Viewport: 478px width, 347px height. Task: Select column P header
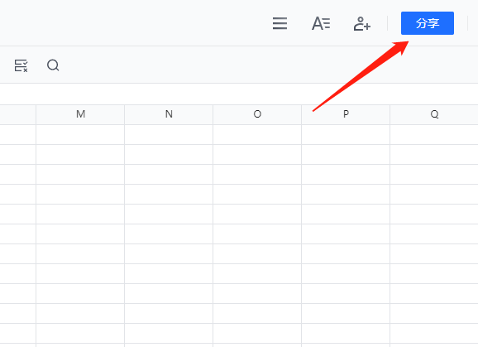[346, 114]
